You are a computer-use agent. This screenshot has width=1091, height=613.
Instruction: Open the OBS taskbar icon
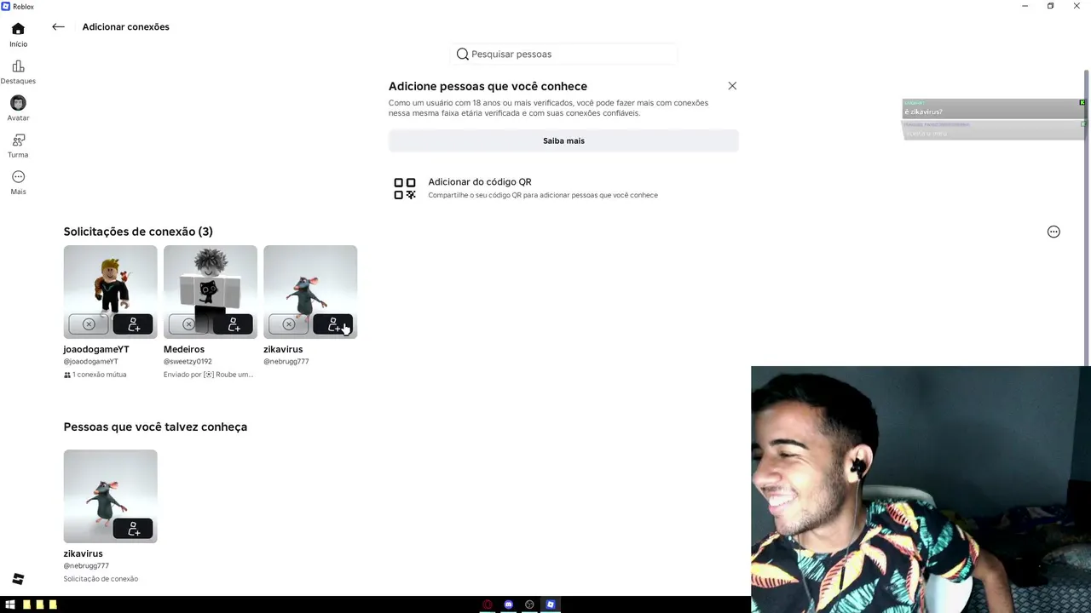[x=529, y=604]
